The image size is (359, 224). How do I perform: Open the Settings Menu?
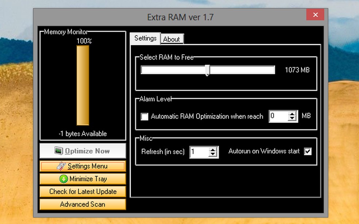point(82,166)
